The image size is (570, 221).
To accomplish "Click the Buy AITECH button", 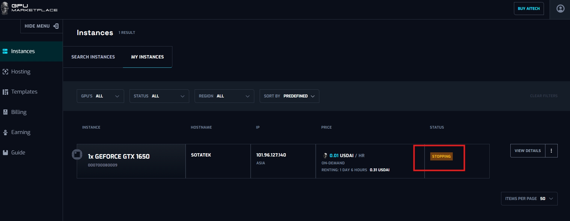I will (528, 9).
